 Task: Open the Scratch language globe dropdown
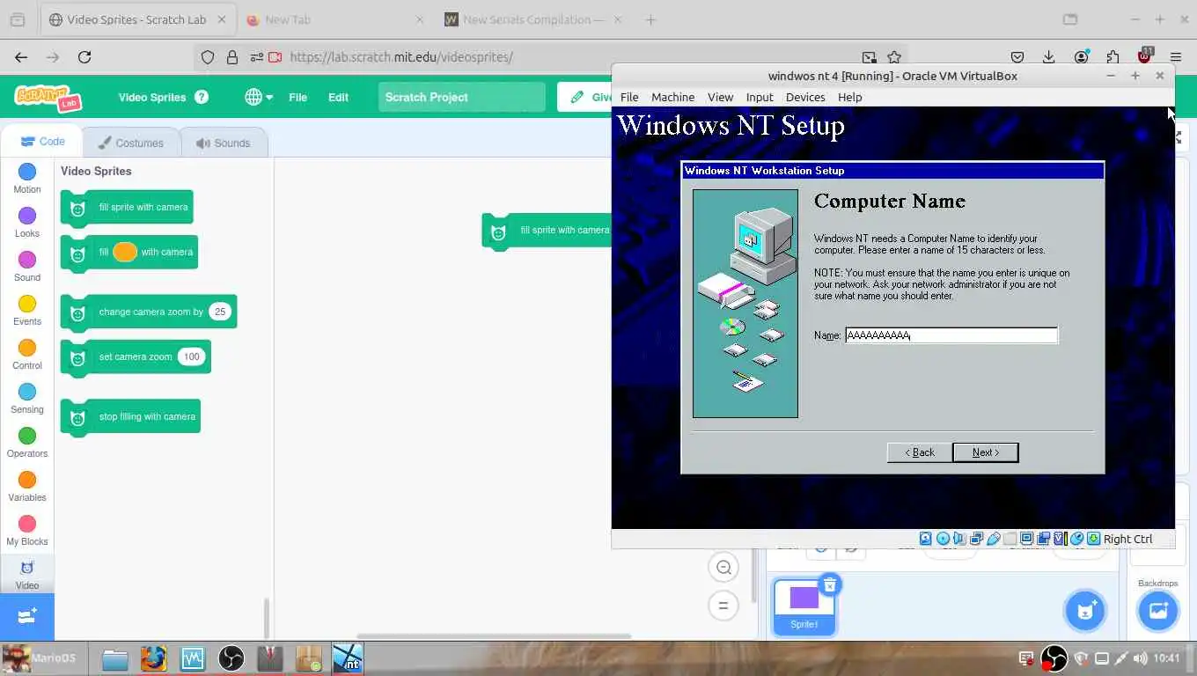coord(259,97)
